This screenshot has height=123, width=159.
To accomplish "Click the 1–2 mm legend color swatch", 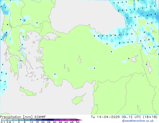I will pyautogui.click(x=16, y=120).
